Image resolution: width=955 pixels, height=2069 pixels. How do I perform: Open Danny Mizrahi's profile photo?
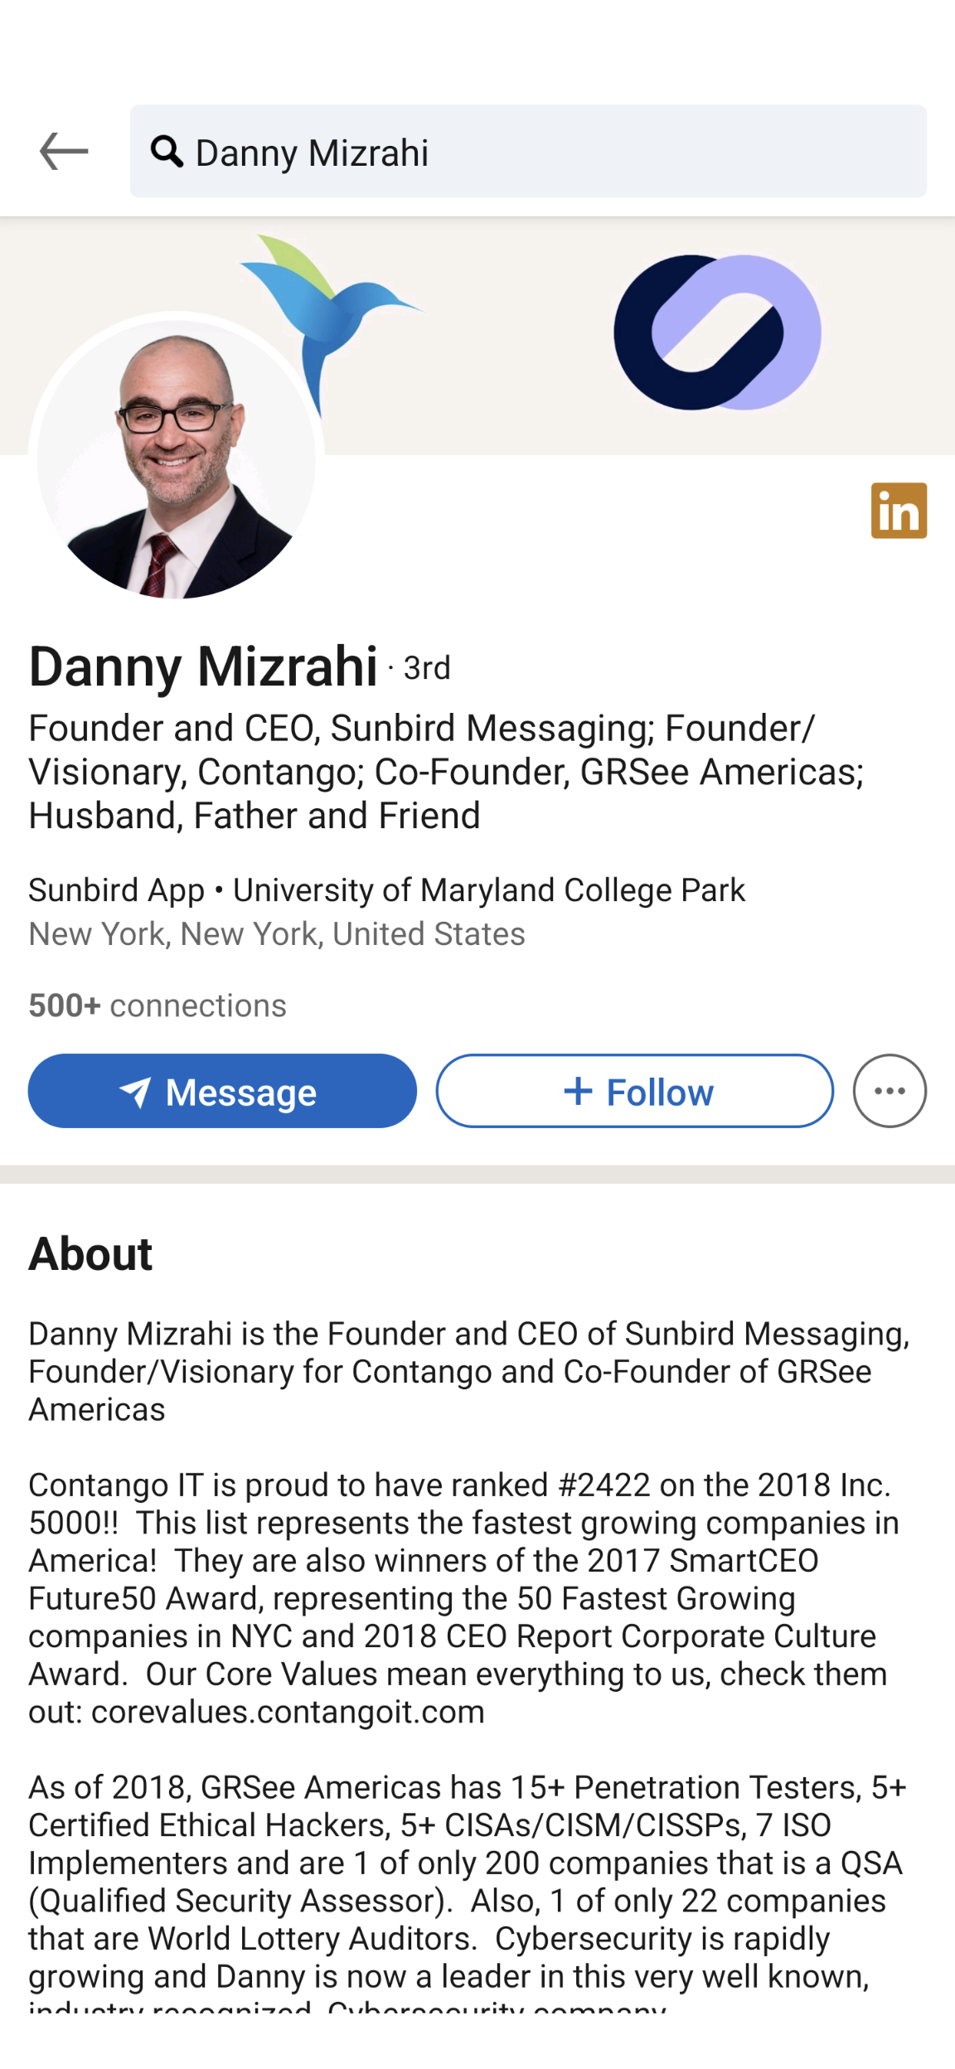coord(176,459)
